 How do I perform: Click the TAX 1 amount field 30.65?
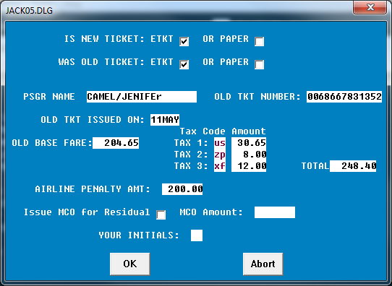pyautogui.click(x=249, y=143)
